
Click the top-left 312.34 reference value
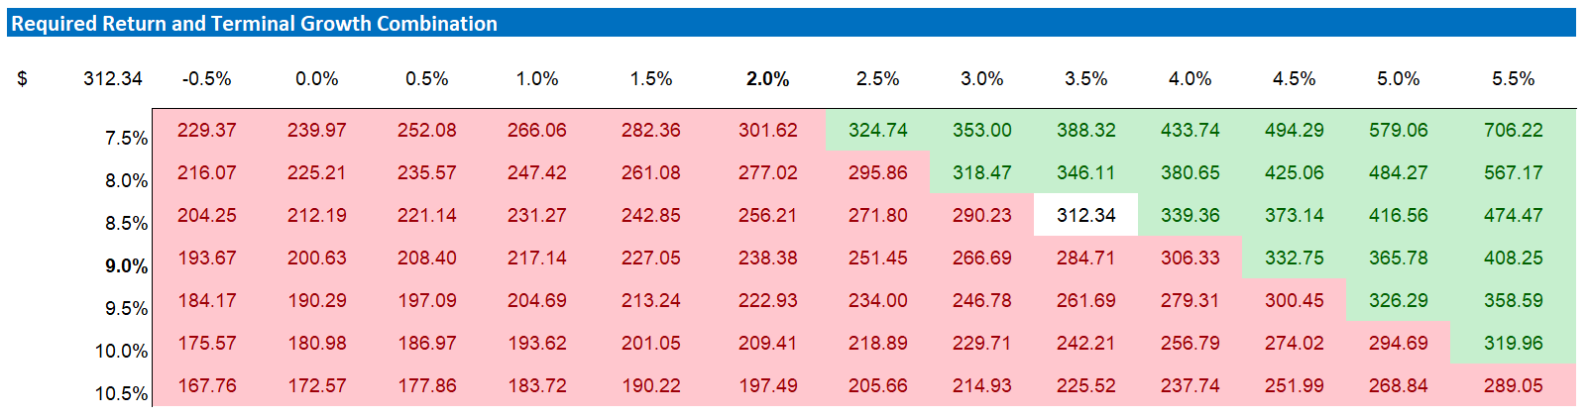112,79
